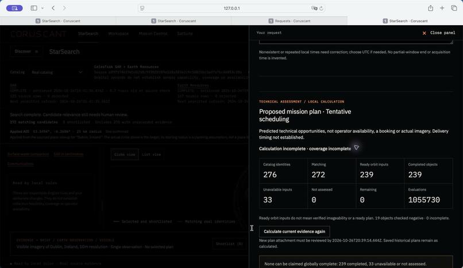Open the SAR in confirmation link
Screen dimensions: 463x268
68,154
